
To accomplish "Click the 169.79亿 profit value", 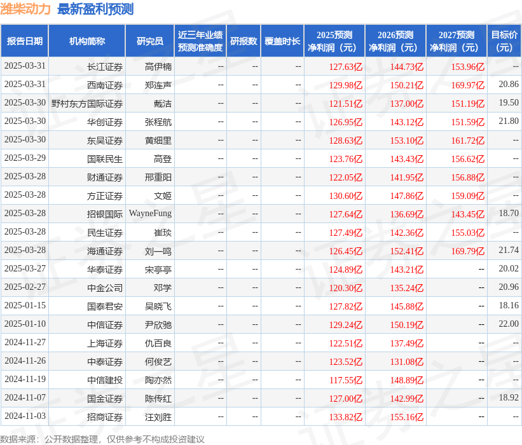I will [468, 251].
